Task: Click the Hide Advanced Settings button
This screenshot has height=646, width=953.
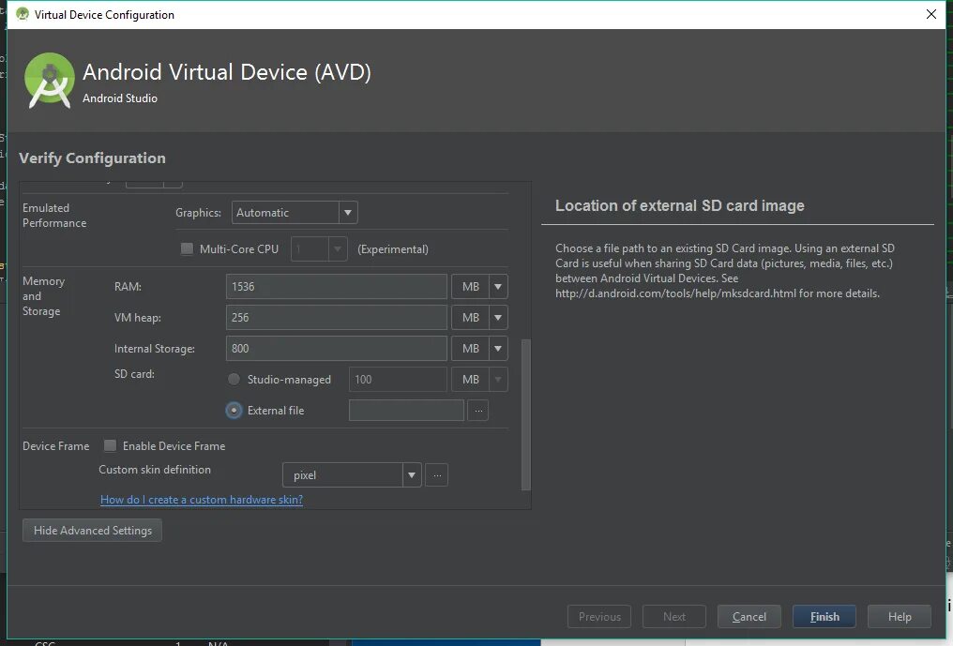Action: (x=92, y=530)
